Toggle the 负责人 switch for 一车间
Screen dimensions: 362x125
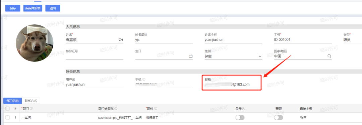click(240, 118)
